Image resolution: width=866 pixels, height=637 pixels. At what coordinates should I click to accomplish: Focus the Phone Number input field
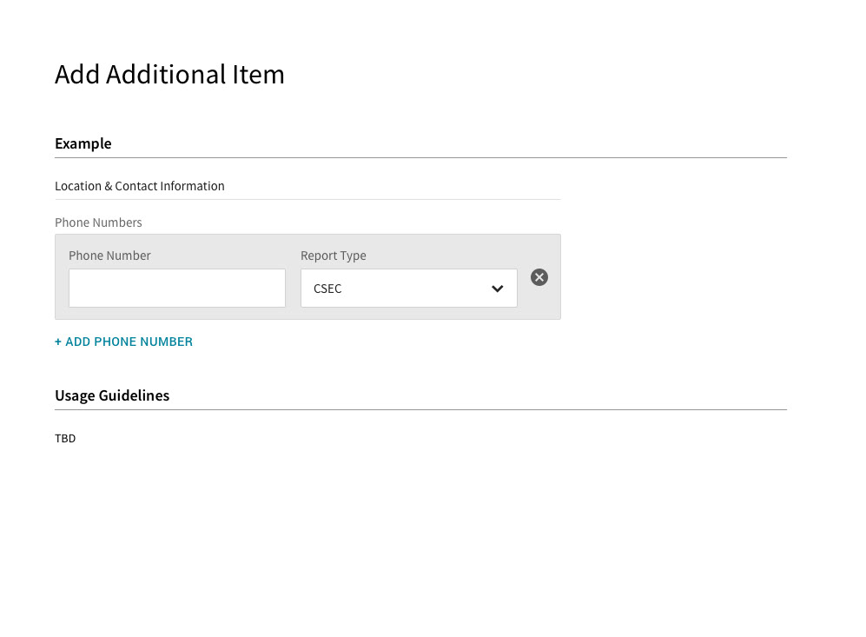[176, 288]
